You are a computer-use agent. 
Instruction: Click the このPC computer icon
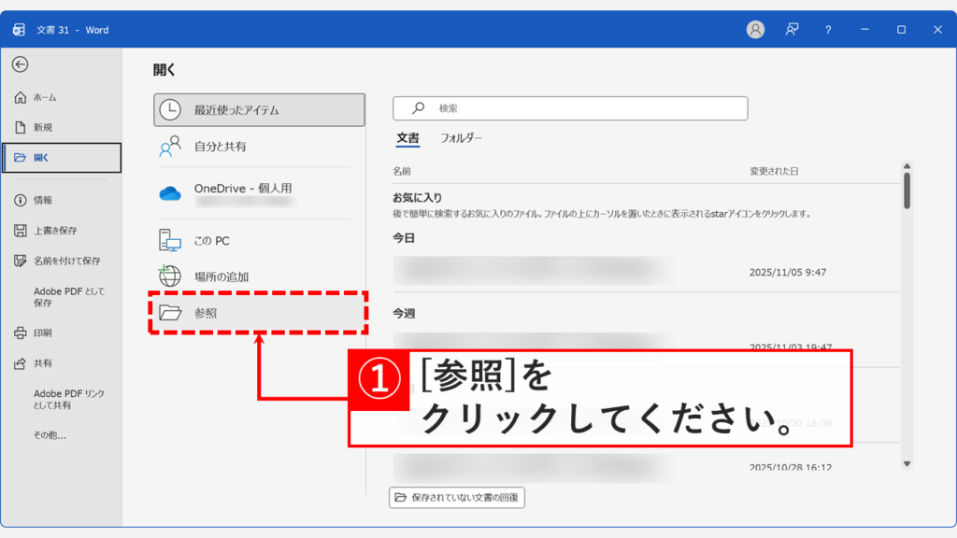pyautogui.click(x=170, y=239)
